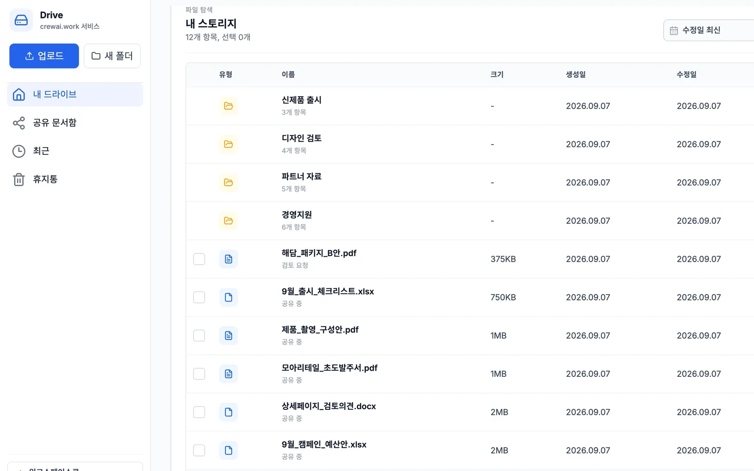Click the file name 해담_패키지_B안.pdf
754x471 pixels.
click(319, 253)
